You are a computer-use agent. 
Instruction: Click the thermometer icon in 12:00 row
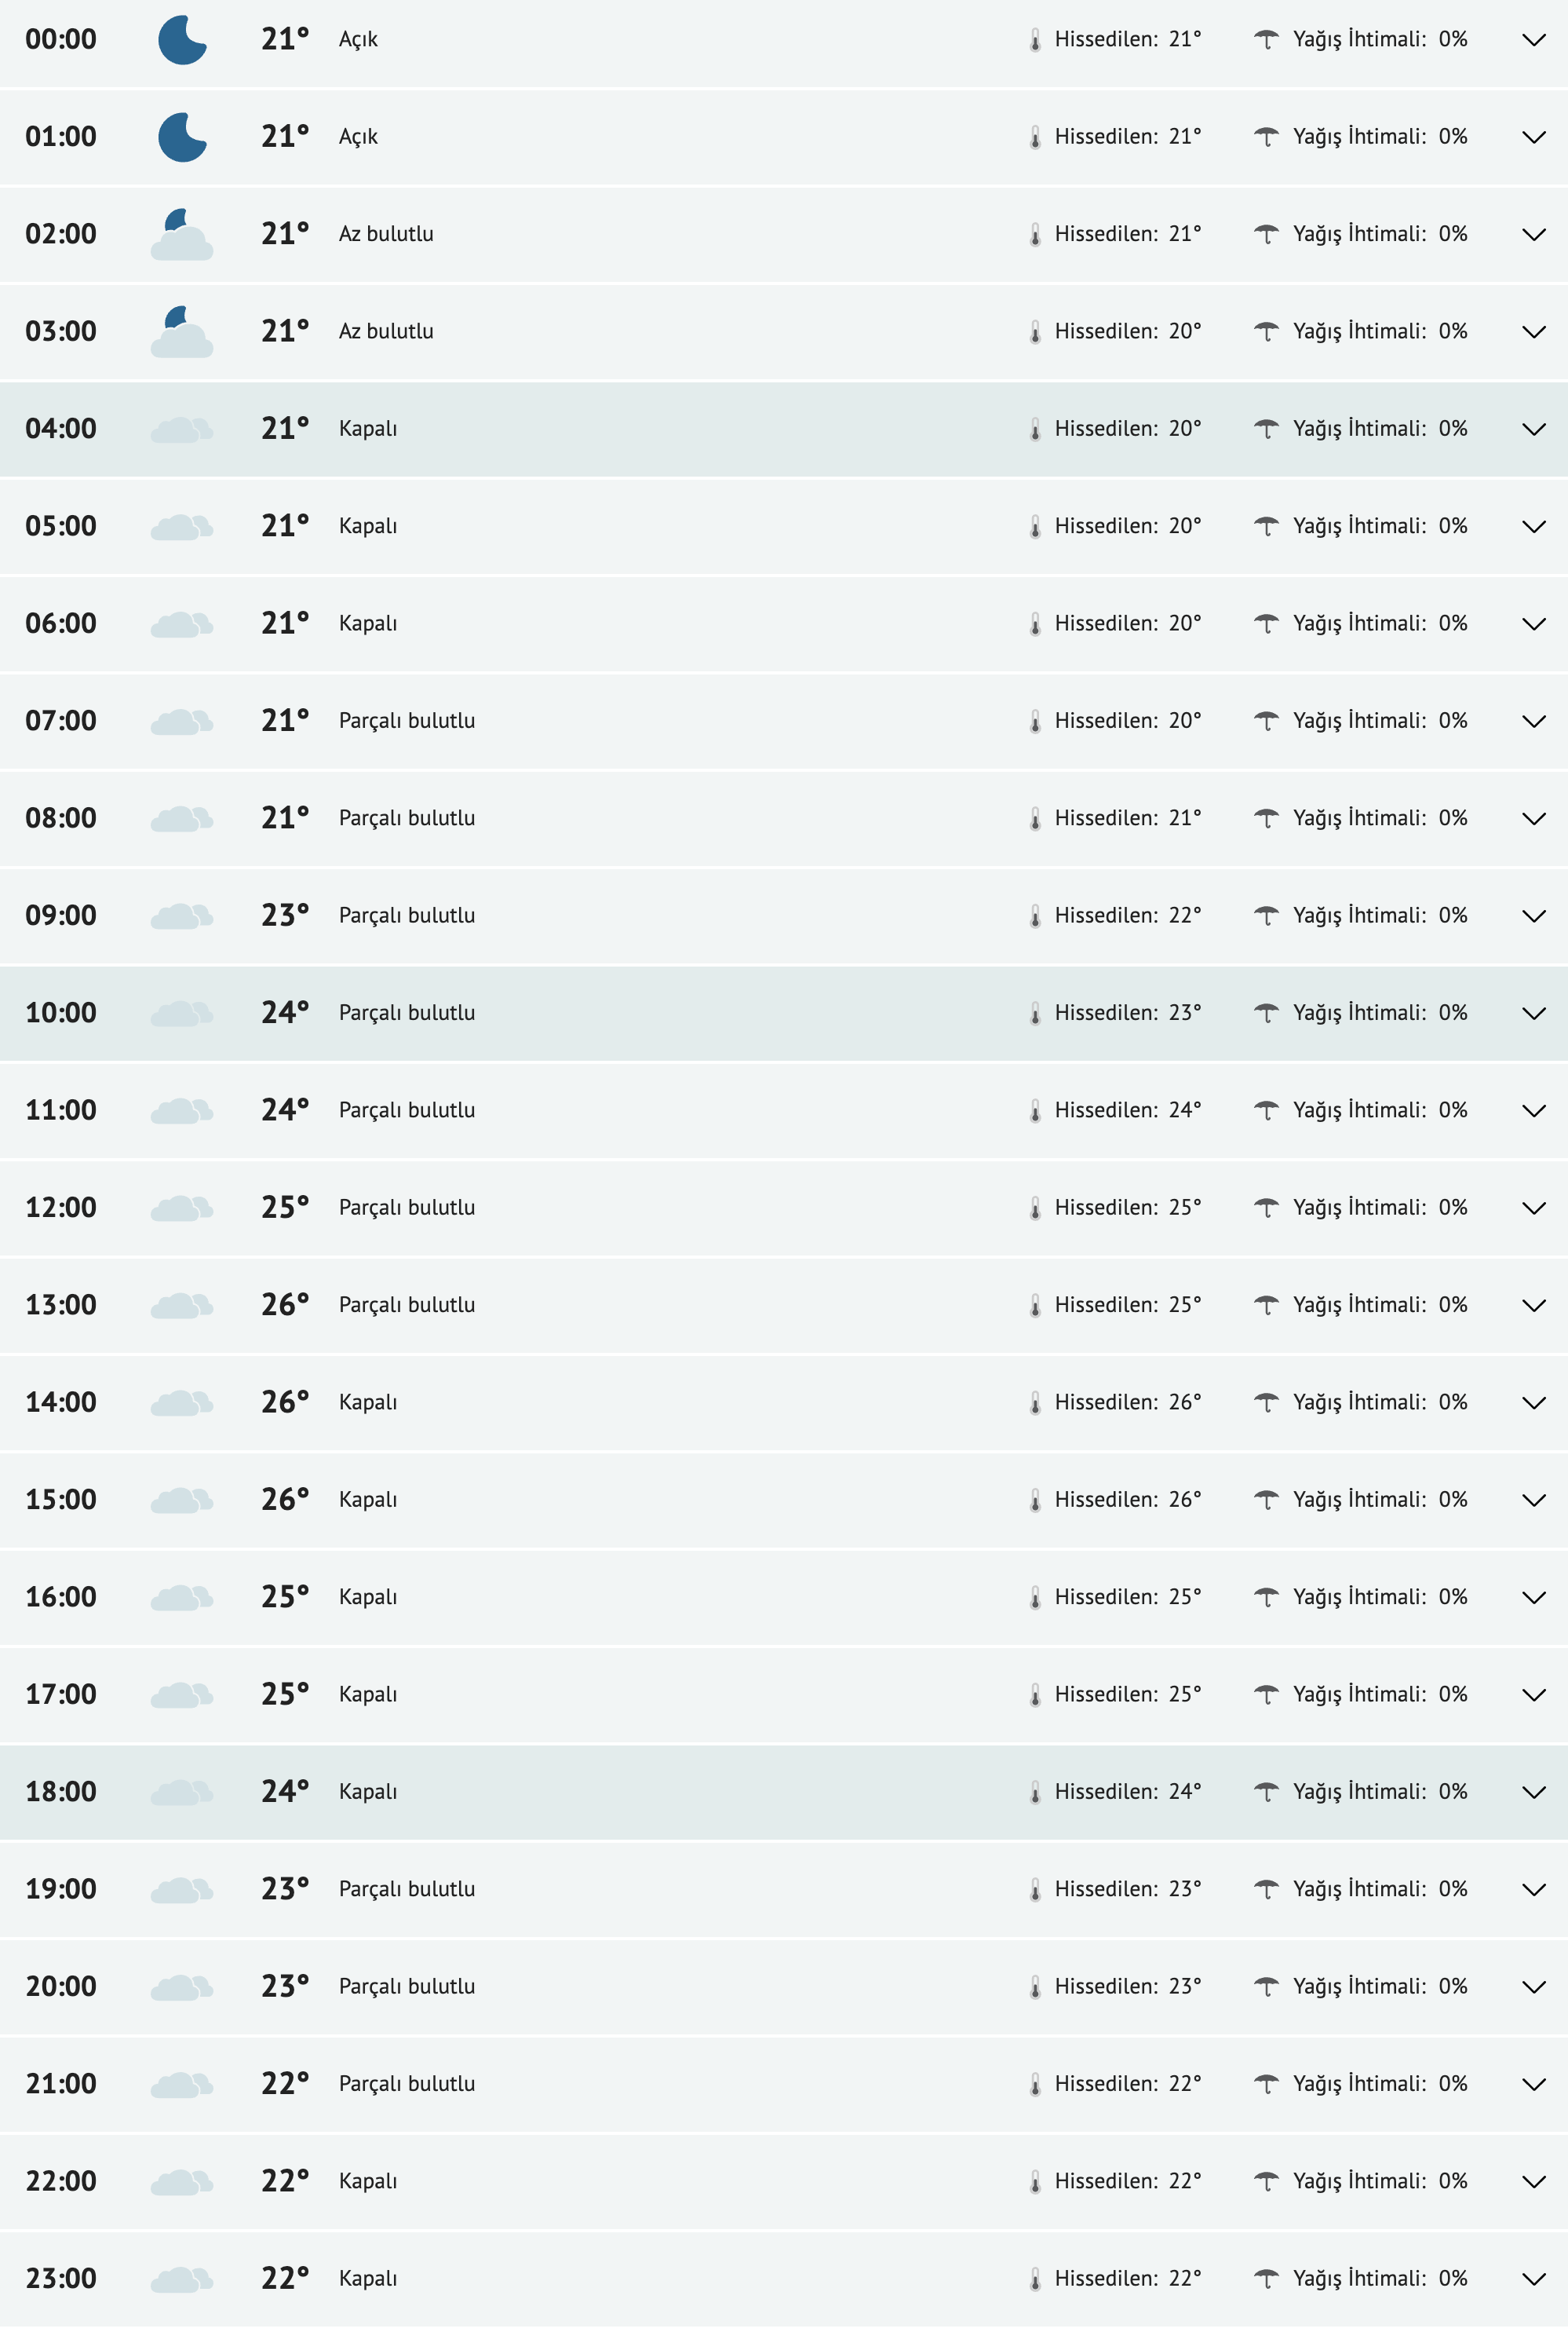coord(1035,1208)
